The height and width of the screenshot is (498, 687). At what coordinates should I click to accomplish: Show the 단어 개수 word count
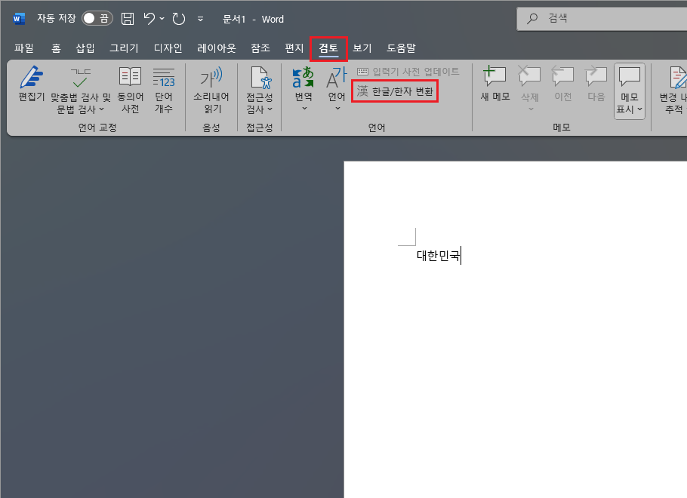click(165, 88)
